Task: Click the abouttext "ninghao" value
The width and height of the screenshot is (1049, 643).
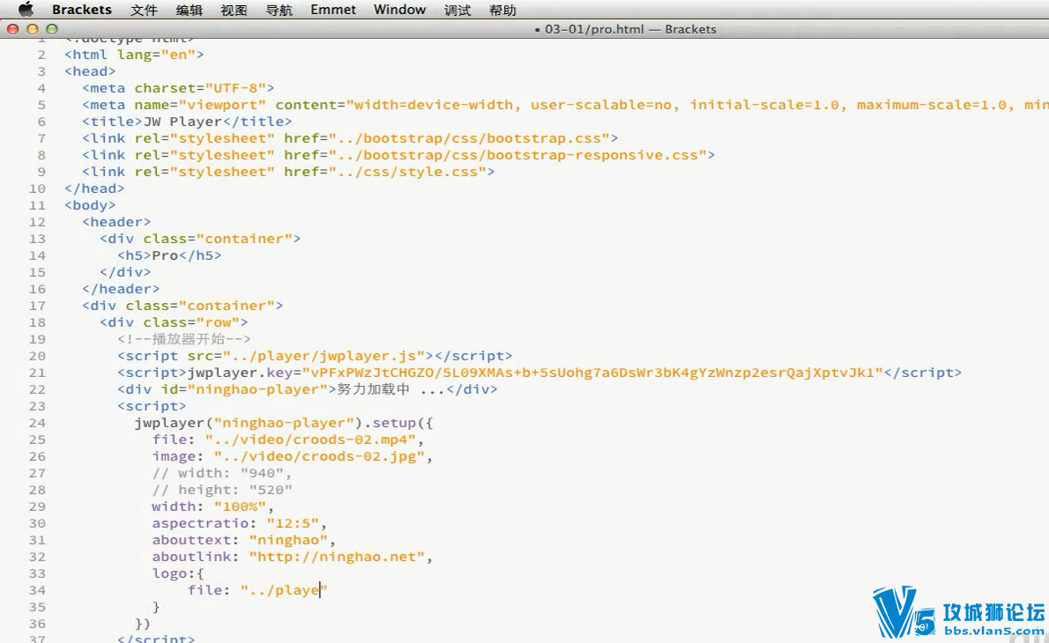Action: point(288,540)
